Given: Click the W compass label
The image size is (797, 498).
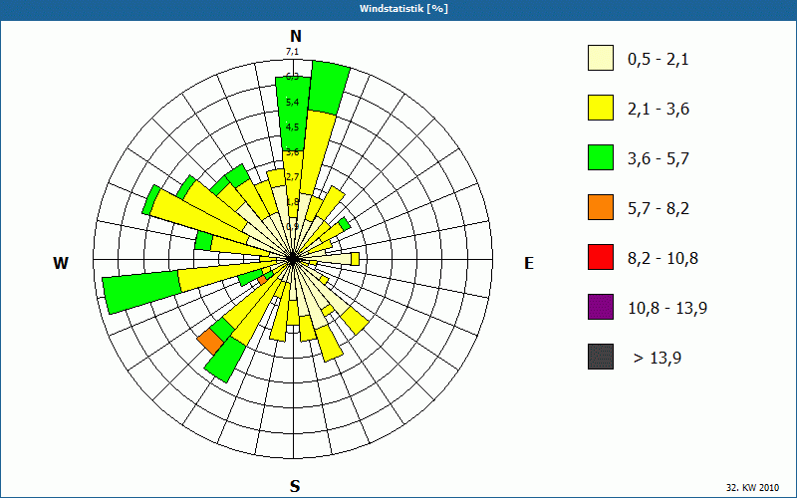Looking at the screenshot, I should [61, 263].
